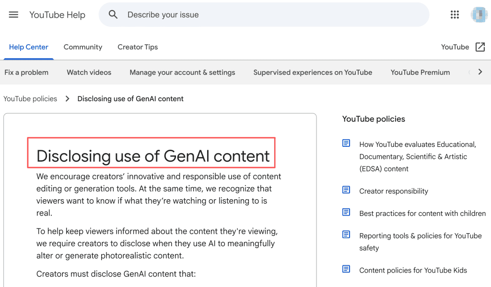Viewport: 491px width, 287px height.
Task: Open Manage your account & settings
Action: point(182,72)
